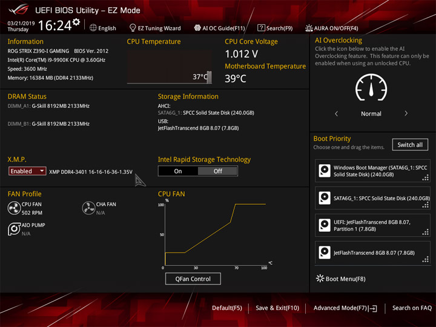Image resolution: width=436 pixels, height=327 pixels.
Task: Turn Intel Rapid Storage Technology On
Action: point(178,171)
